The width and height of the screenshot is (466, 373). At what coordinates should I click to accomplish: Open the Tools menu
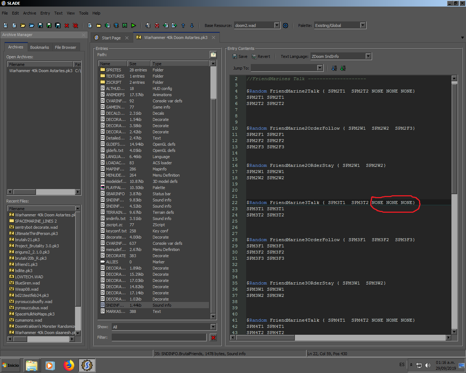tap(84, 13)
